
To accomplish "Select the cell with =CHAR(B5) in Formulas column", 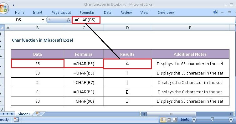I will (x=84, y=64).
